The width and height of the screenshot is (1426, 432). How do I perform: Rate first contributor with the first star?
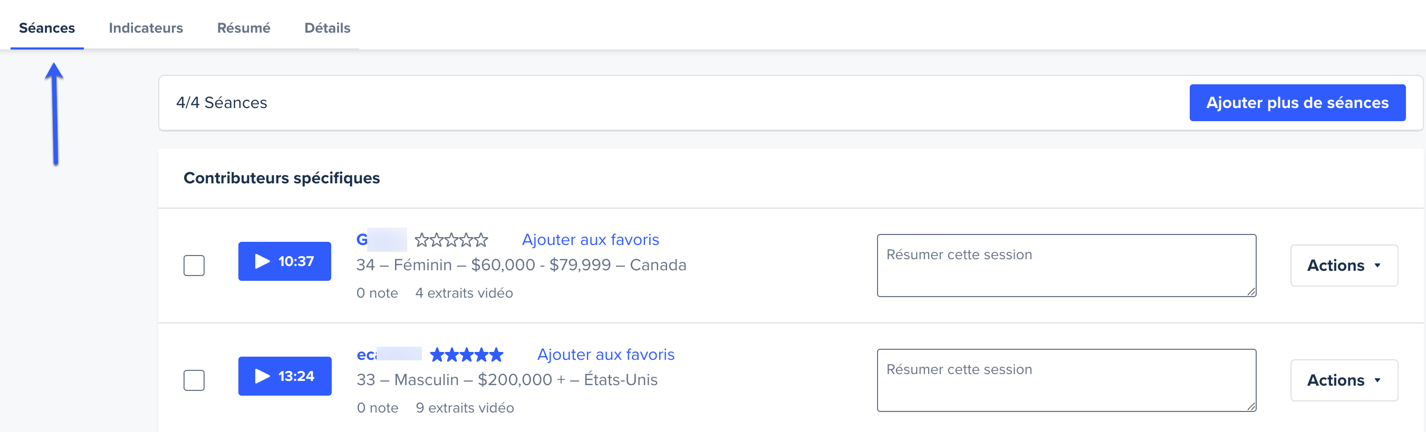point(422,240)
